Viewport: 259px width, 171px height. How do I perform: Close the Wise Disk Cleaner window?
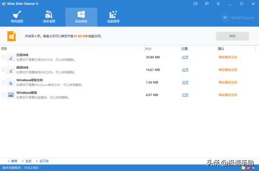(x=253, y=4)
